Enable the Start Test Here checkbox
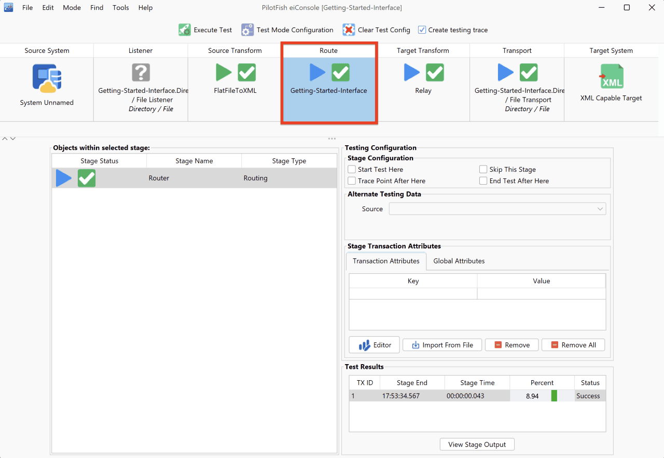The image size is (664, 458). pos(352,170)
